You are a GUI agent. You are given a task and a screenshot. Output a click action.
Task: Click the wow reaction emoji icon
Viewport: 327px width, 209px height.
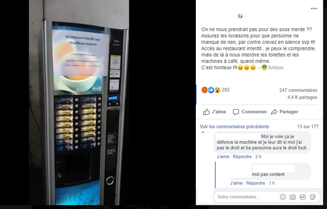pyautogui.click(x=217, y=90)
